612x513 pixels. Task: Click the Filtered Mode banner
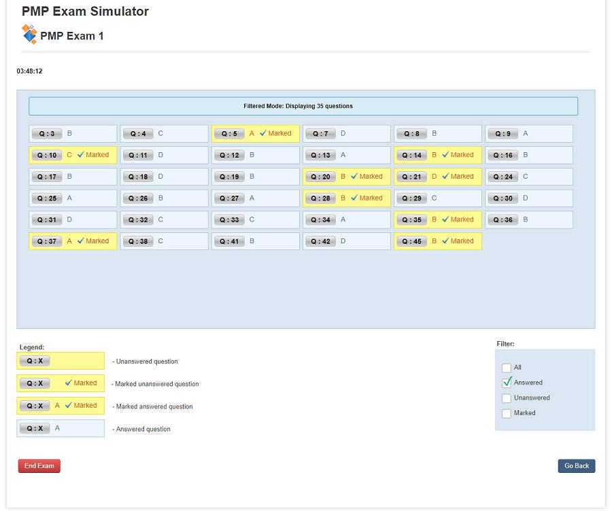pyautogui.click(x=303, y=106)
